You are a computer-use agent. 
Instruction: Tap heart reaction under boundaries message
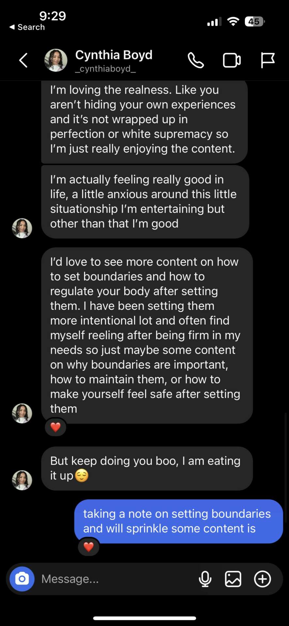(x=55, y=427)
